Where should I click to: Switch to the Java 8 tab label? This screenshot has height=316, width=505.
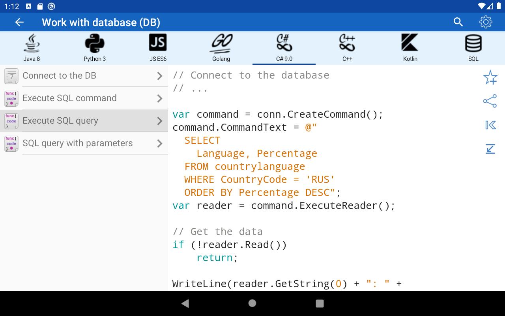(32, 59)
